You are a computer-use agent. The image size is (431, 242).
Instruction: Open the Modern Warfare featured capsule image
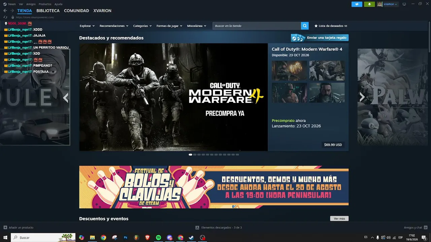pyautogui.click(x=173, y=97)
